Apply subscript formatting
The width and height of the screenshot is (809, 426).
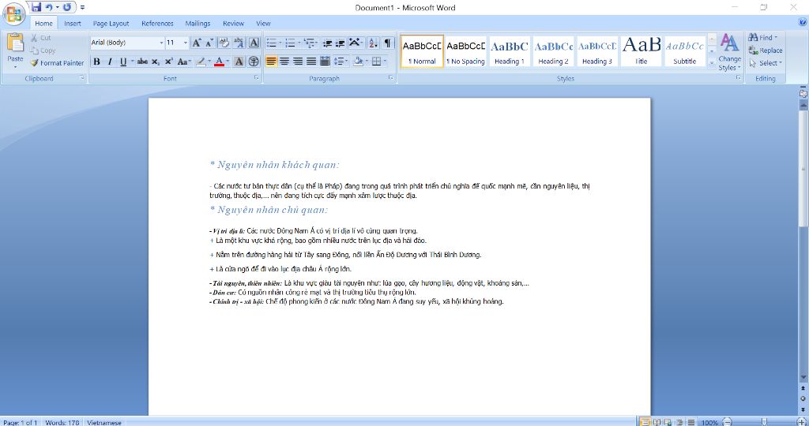pos(156,62)
